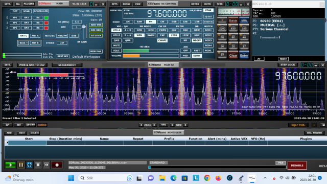This screenshot has width=327, height=184.
Task: Open PLUGINS menu in the Main panel
Action: coord(29,4)
